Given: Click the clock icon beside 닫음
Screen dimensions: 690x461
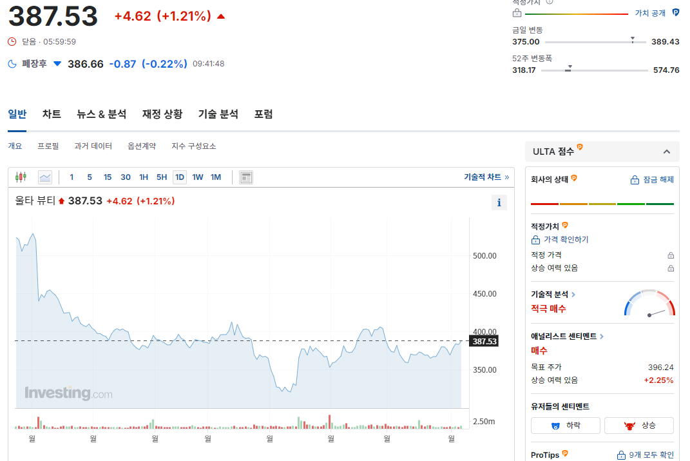Looking at the screenshot, I should coord(12,41).
